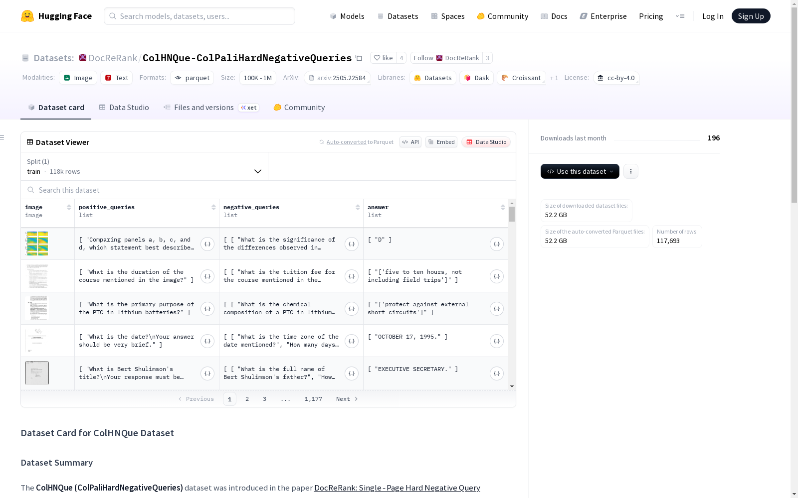Select the parquet format tag
Viewport: 798px width, 498px height.
coord(192,78)
